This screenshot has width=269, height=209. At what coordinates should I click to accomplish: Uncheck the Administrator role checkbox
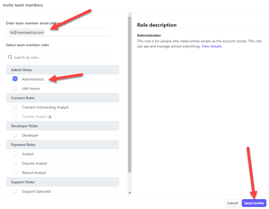coord(15,79)
